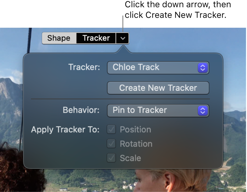Image resolution: width=247 pixels, height=192 pixels.
Task: Click the double-arrow icon beside Pin to Tracker
Action: click(202, 111)
